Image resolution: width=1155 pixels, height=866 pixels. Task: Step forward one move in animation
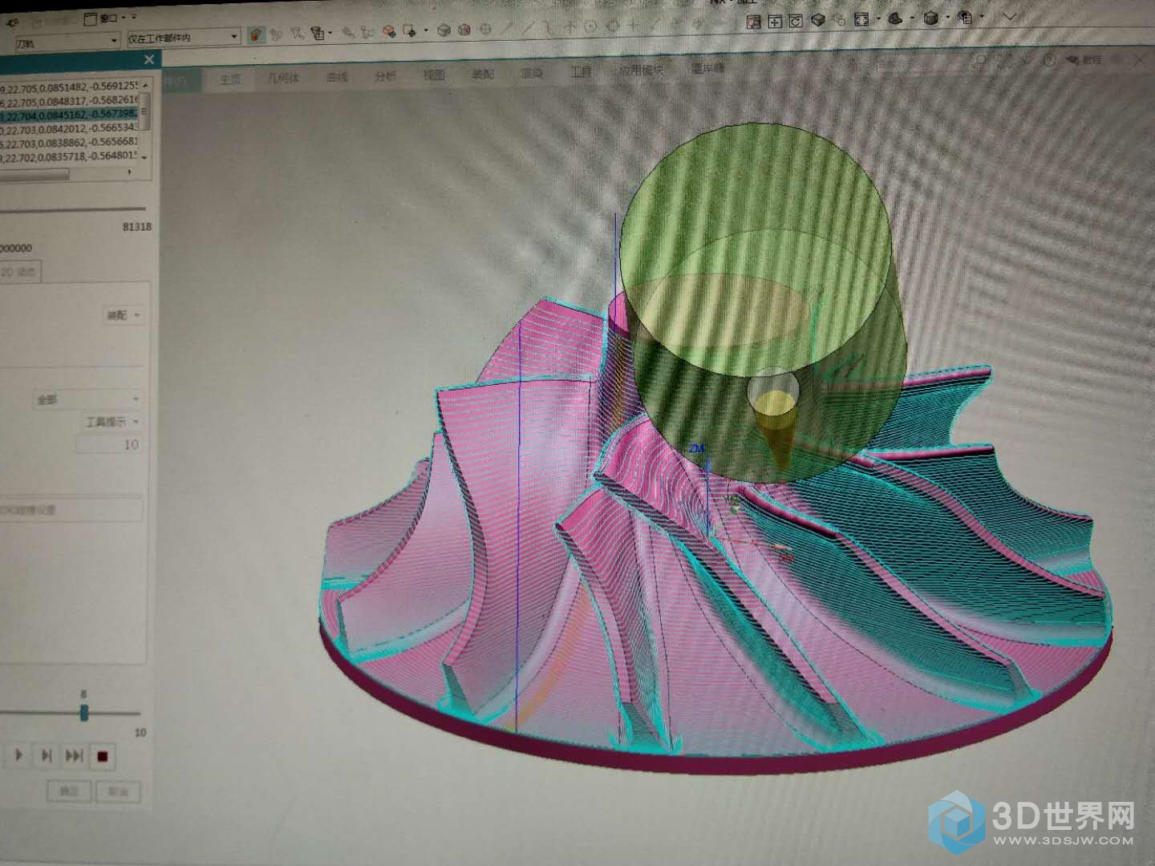point(46,755)
